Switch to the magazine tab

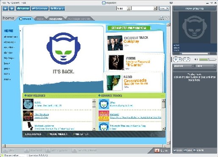pyautogui.click(x=56, y=19)
